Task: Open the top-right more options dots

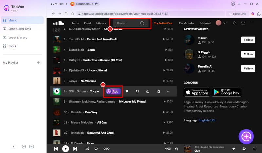Action: (251, 23)
